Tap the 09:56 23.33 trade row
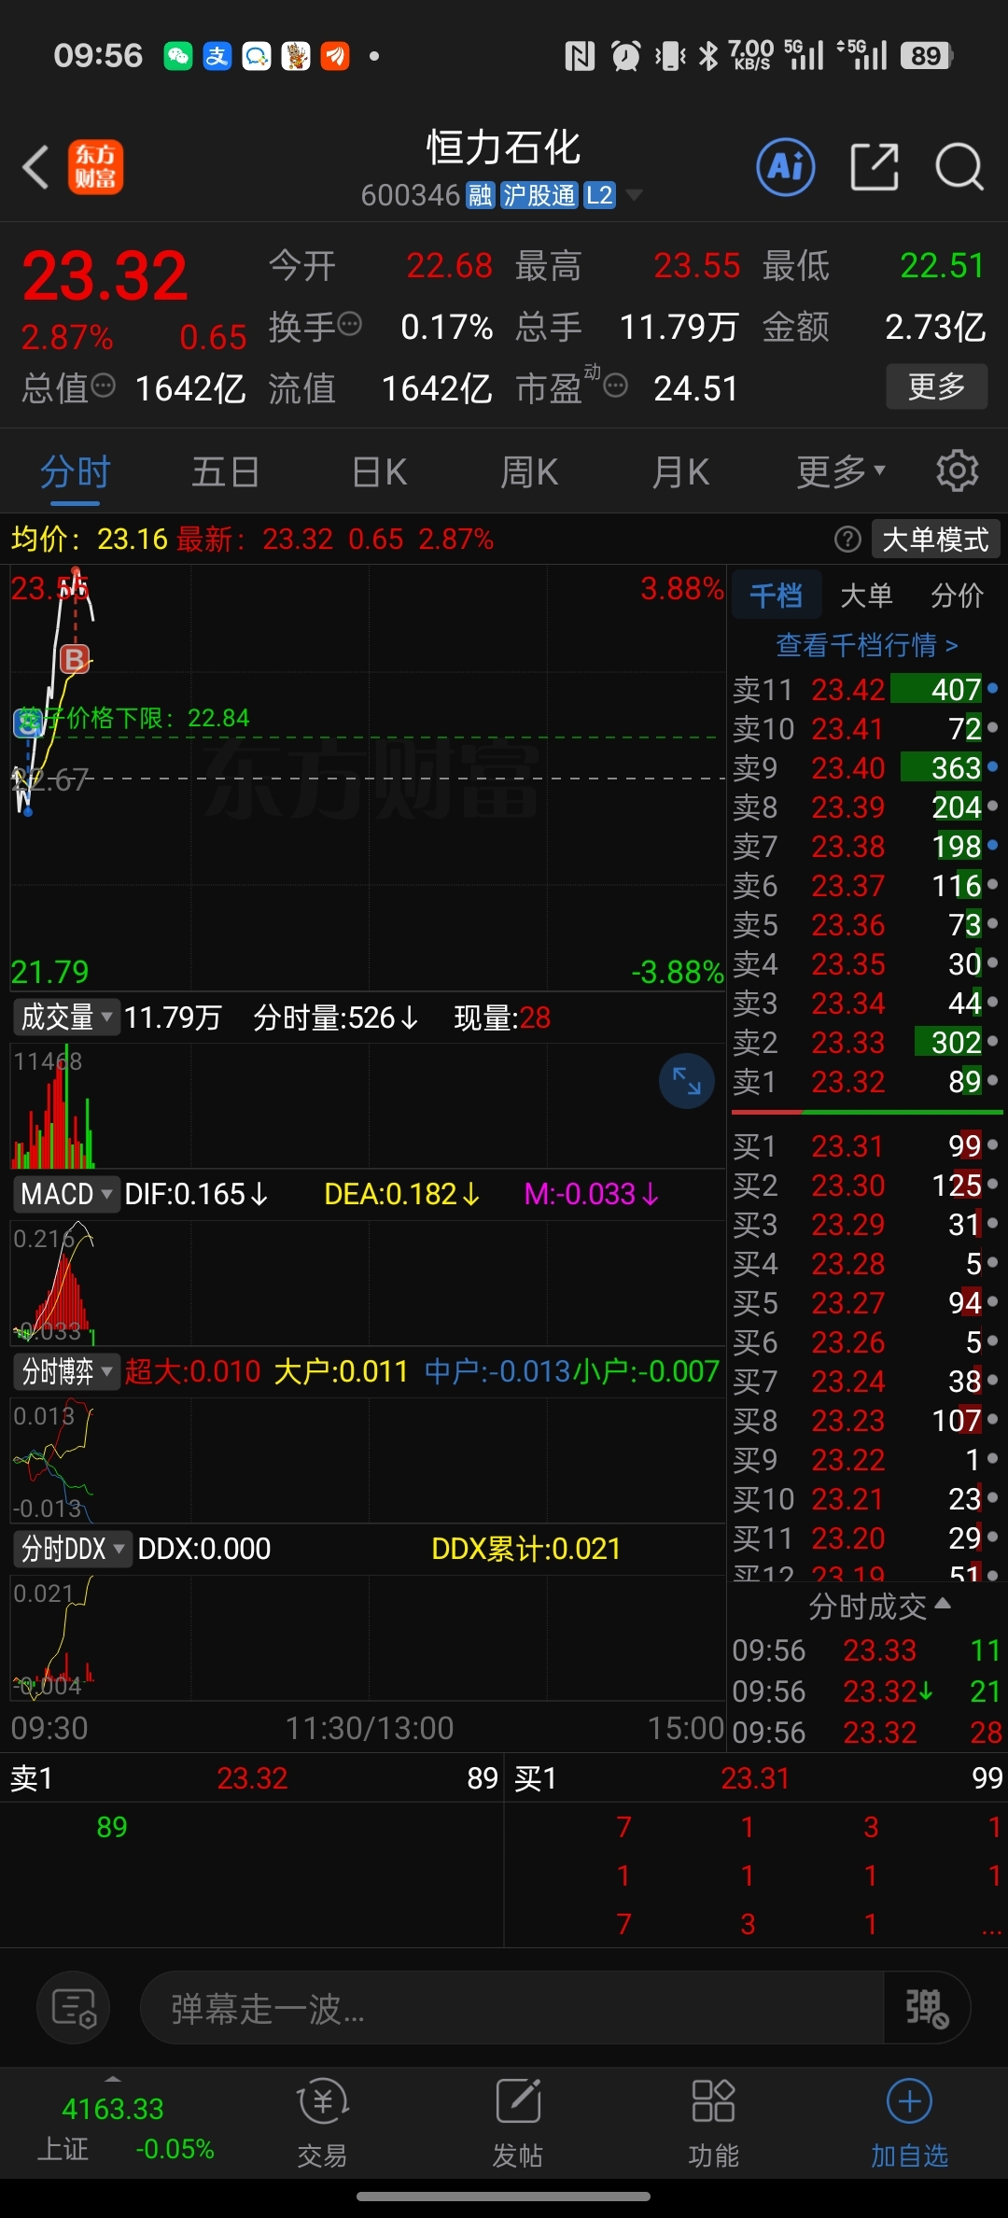Viewport: 1008px width, 2218px height. (x=867, y=1650)
